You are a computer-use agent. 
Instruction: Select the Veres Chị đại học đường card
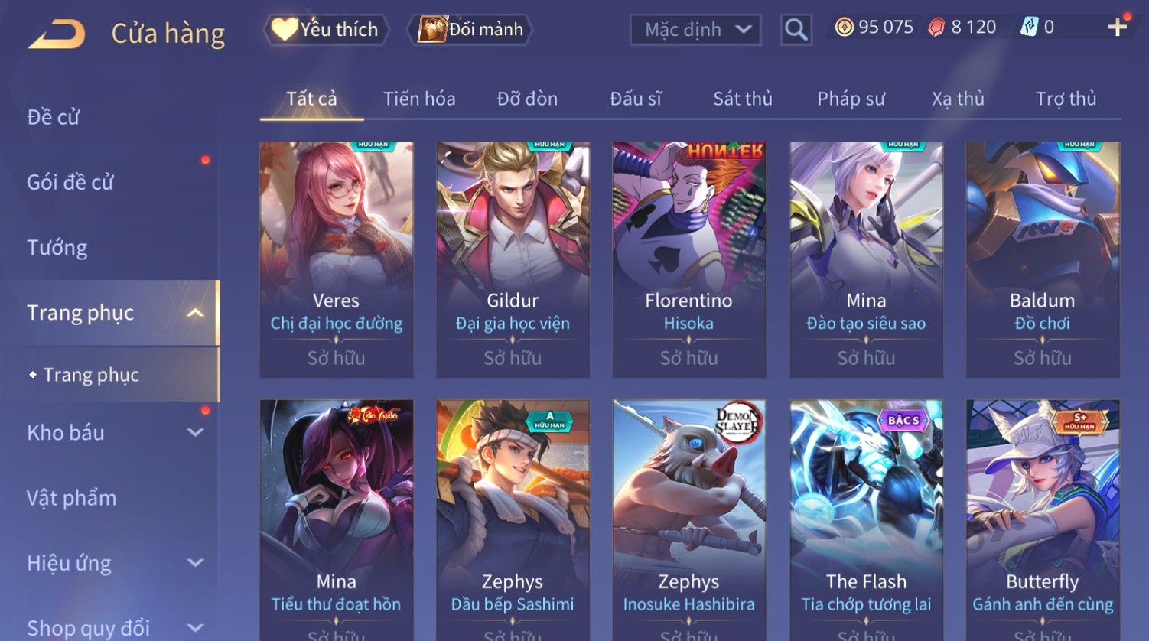coord(336,259)
